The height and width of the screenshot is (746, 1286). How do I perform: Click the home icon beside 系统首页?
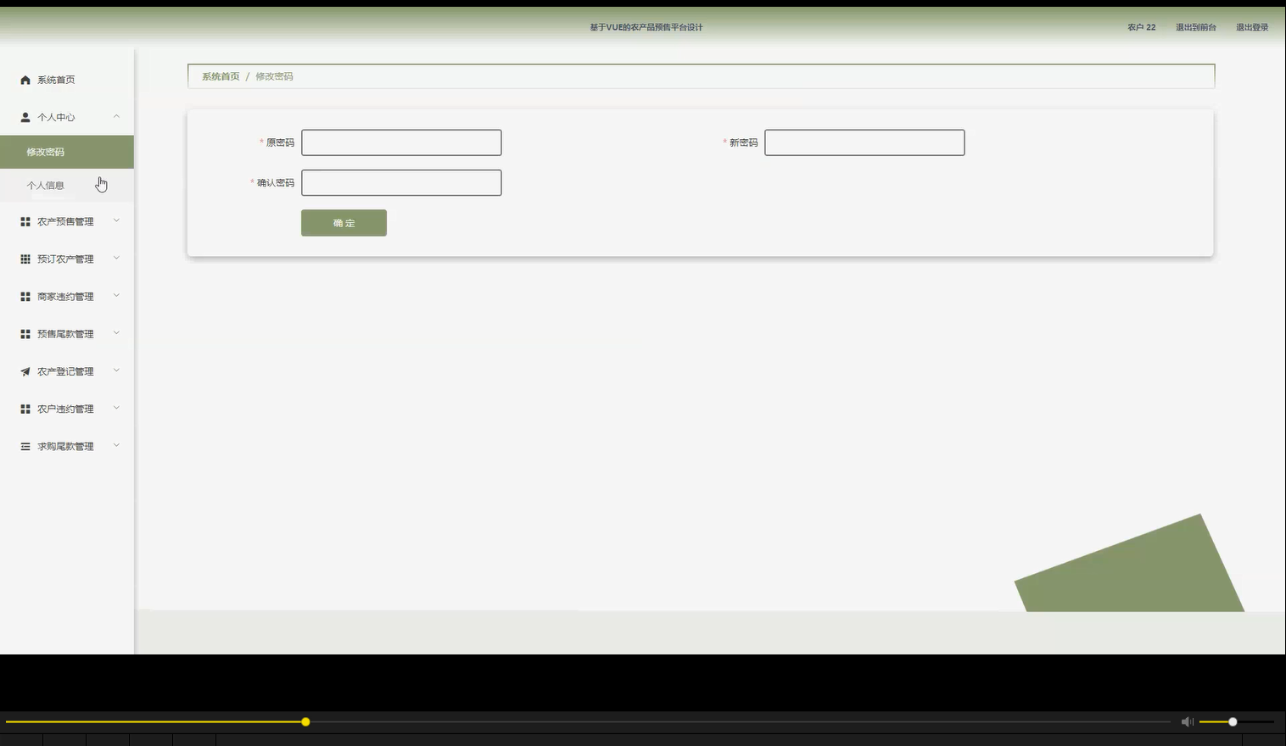click(x=25, y=80)
